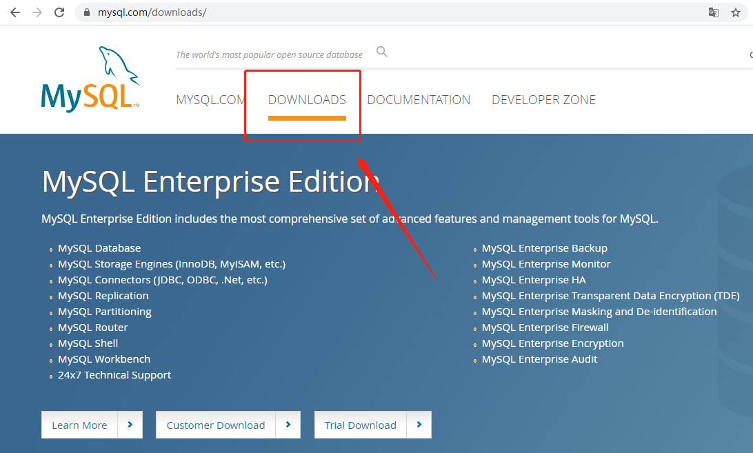This screenshot has height=453, width=753.
Task: Click the MySQL Enterprise Edition heading
Action: [211, 181]
